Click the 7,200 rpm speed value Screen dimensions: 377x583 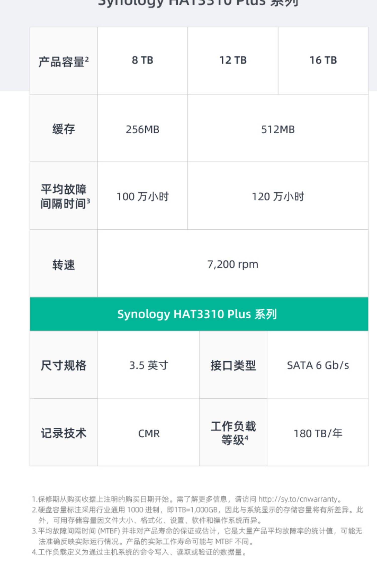click(x=233, y=264)
